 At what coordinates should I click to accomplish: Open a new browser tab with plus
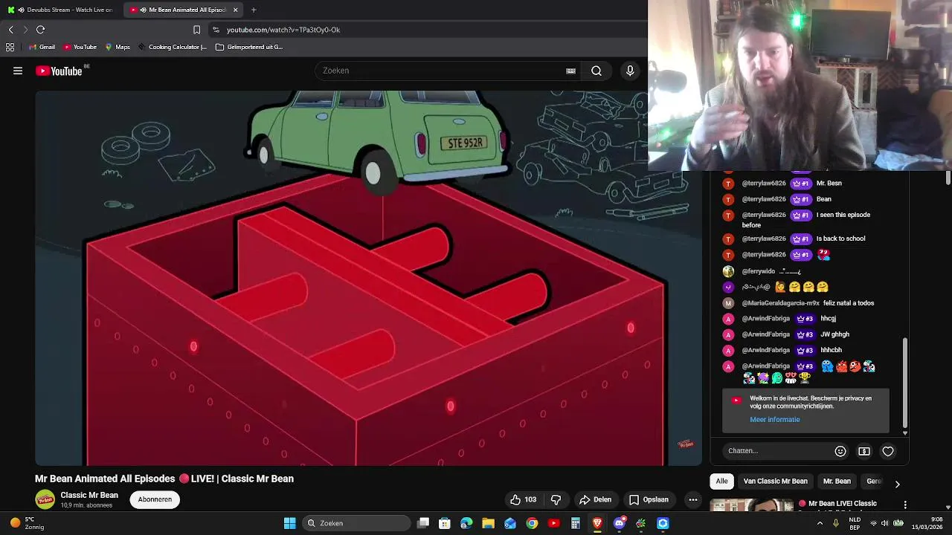(x=254, y=10)
